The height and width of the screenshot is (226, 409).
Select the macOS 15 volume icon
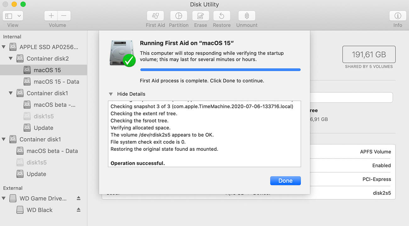(27, 70)
